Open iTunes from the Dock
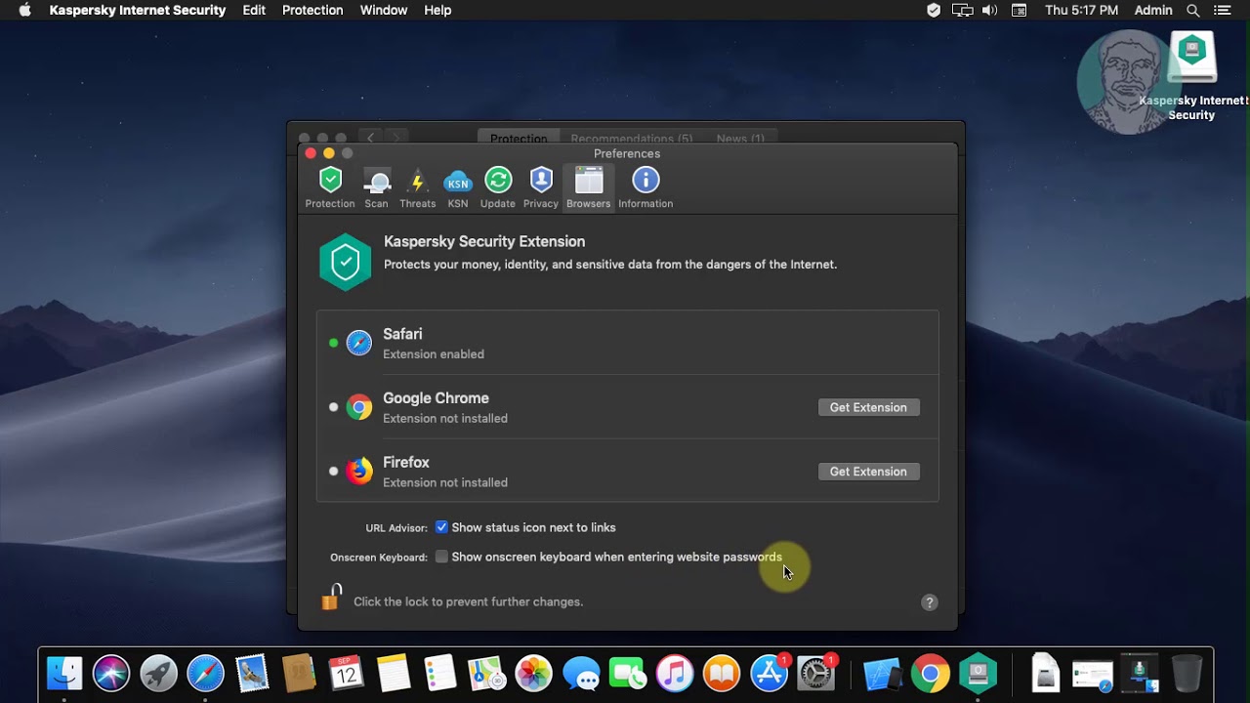The image size is (1250, 703). coord(674,673)
